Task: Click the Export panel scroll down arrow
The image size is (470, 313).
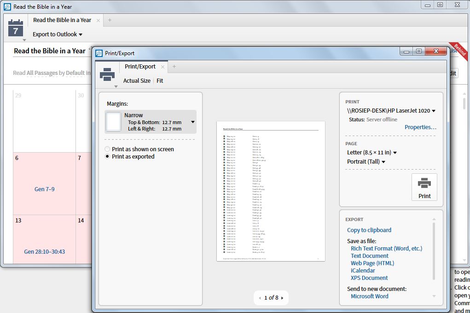Action: [434, 296]
